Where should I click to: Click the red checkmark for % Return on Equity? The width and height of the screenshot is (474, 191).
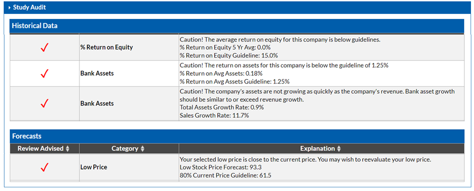click(x=45, y=48)
